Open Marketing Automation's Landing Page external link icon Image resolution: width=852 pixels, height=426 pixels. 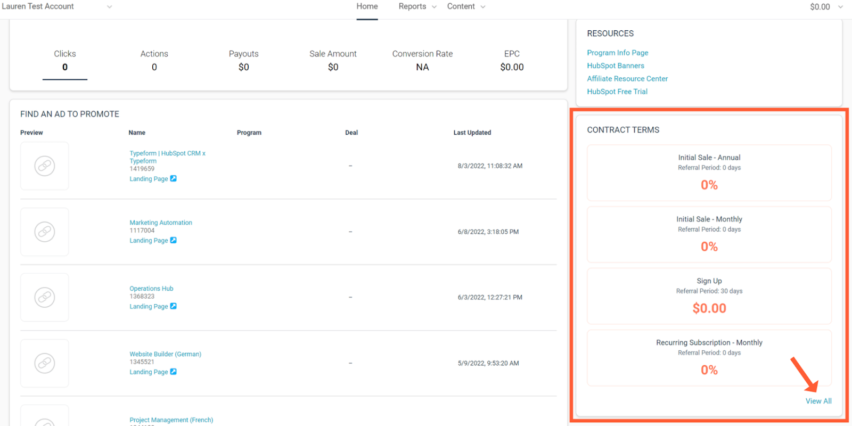pyautogui.click(x=173, y=240)
